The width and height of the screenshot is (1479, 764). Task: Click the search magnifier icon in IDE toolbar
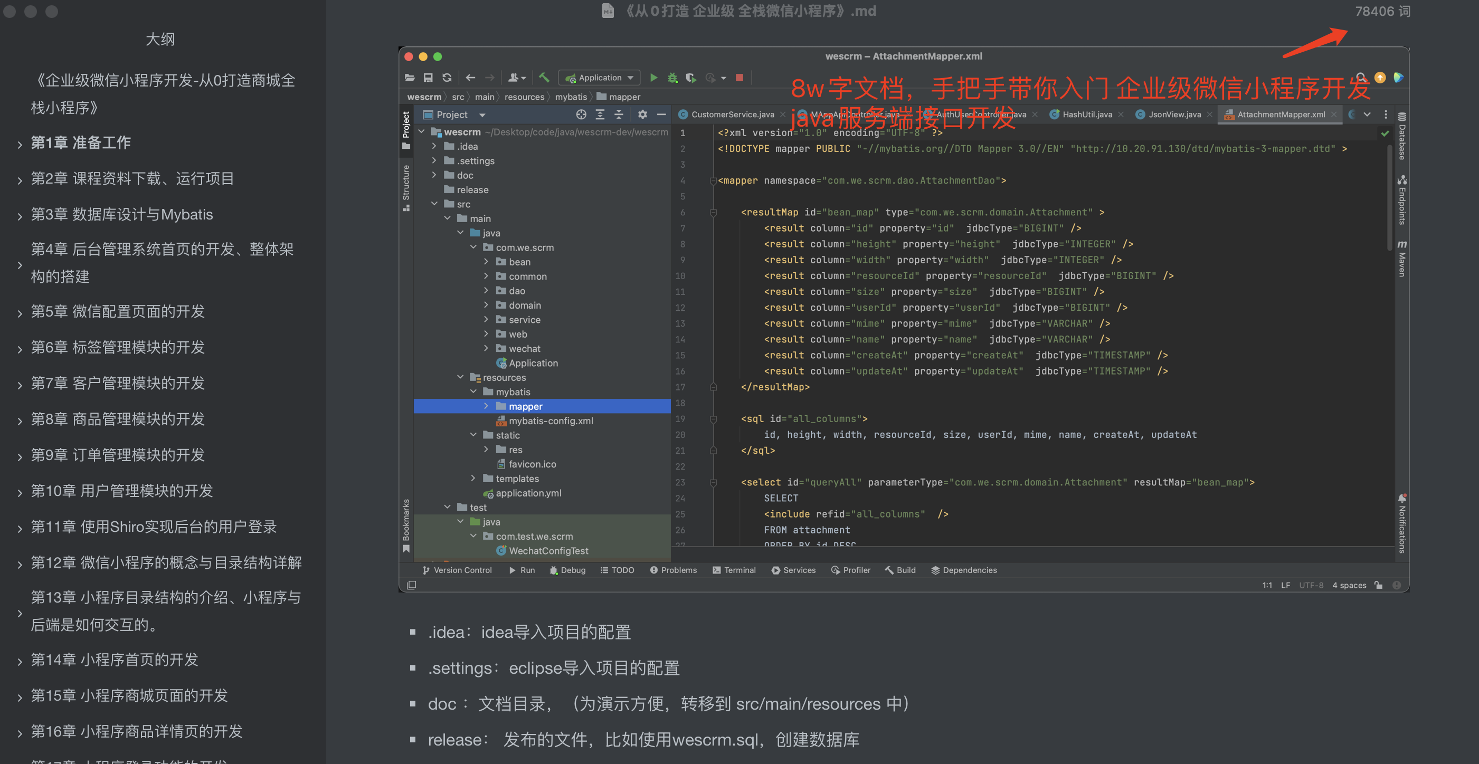[x=1361, y=78]
